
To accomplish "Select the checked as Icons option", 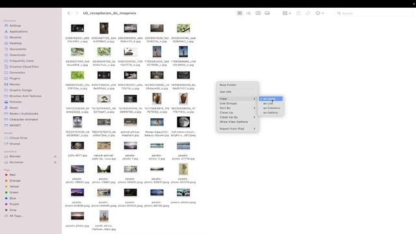I will (270, 99).
